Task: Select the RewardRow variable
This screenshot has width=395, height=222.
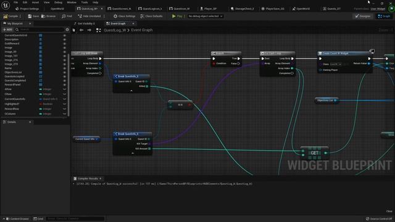Action: pyautogui.click(x=12, y=109)
